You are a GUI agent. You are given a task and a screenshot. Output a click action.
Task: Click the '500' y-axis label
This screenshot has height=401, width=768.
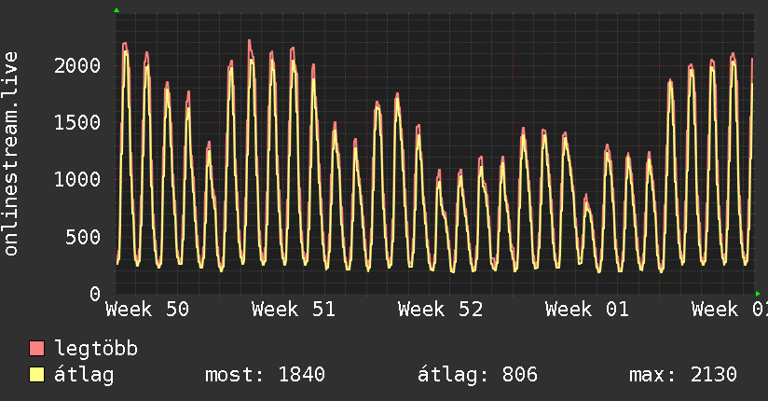(x=83, y=237)
